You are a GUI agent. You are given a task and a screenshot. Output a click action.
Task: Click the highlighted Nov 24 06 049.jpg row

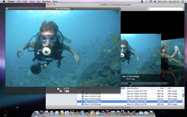[x=130, y=102]
